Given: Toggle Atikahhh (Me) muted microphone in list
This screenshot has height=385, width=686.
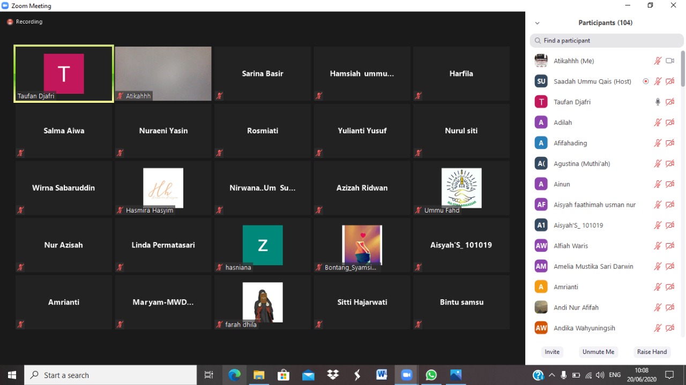Looking at the screenshot, I should [x=658, y=61].
